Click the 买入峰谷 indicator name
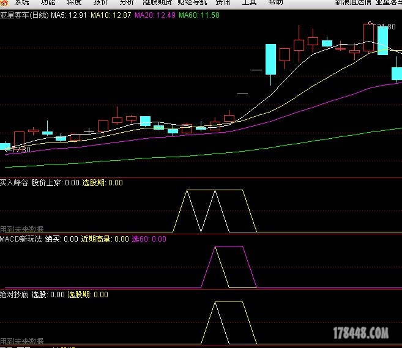402x348 pixels. click(x=14, y=183)
